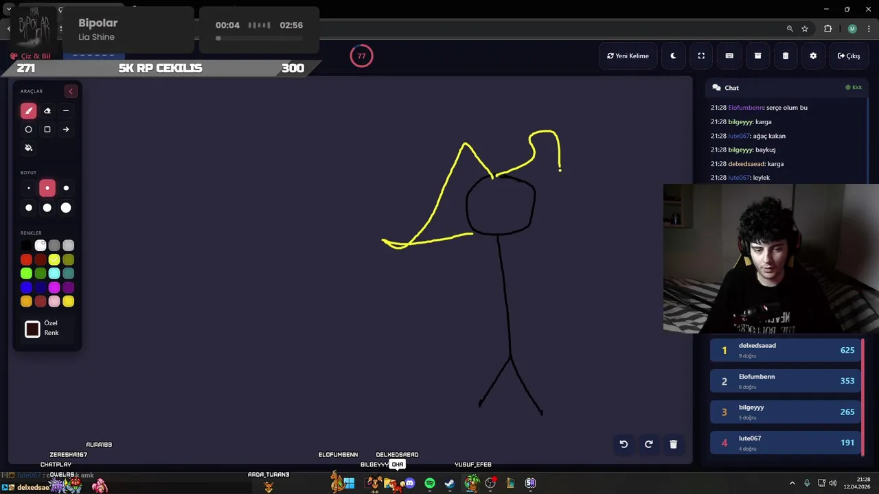This screenshot has width=879, height=494.
Task: Click the Çiz & Bil logo
Action: click(x=30, y=56)
